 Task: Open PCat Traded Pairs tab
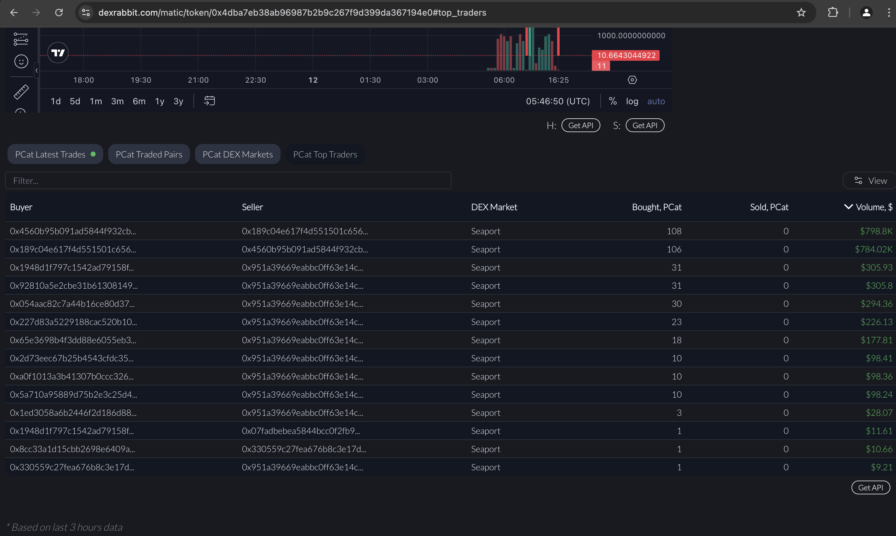point(149,154)
